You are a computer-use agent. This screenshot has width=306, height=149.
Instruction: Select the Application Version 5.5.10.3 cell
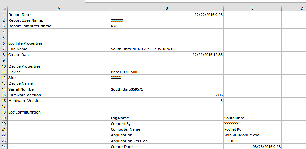coord(252,141)
